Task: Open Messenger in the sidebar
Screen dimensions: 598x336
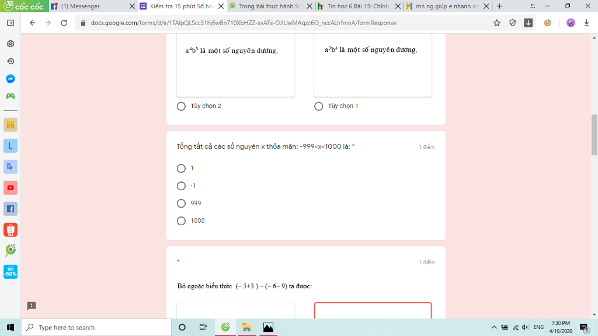Action: [11, 79]
